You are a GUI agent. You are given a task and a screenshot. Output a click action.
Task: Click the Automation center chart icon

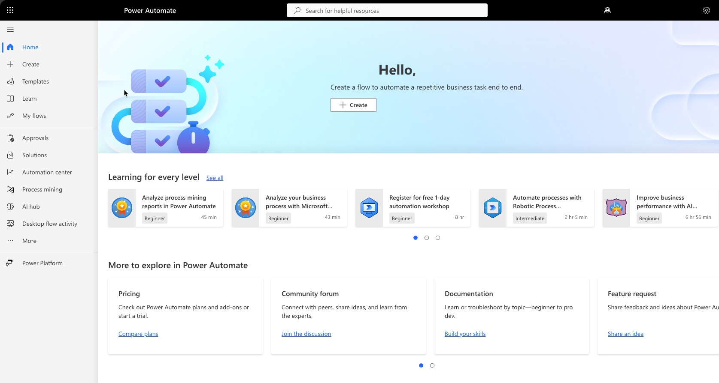[x=10, y=172]
